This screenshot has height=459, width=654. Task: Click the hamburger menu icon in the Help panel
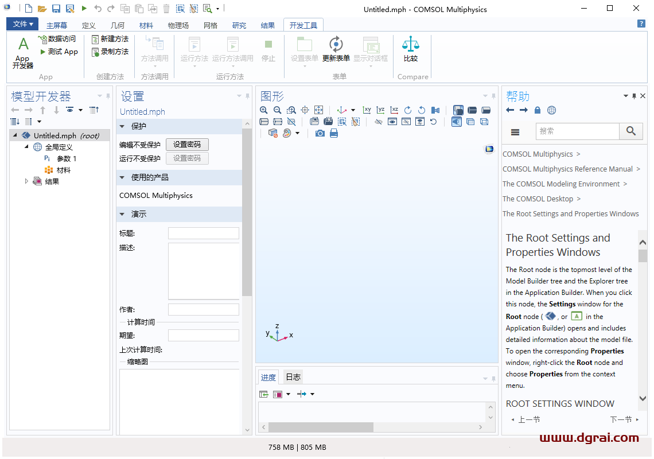tap(515, 132)
